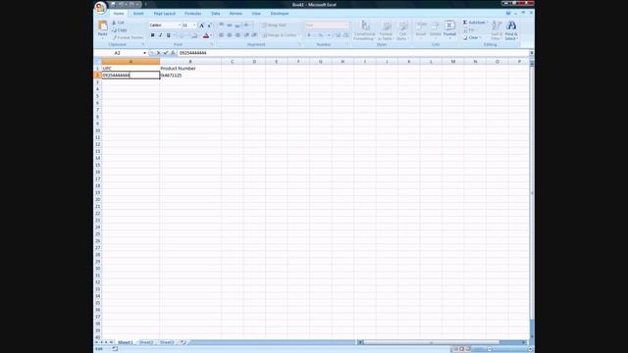
Task: Toggle Wrap Text
Action: pyautogui.click(x=274, y=25)
